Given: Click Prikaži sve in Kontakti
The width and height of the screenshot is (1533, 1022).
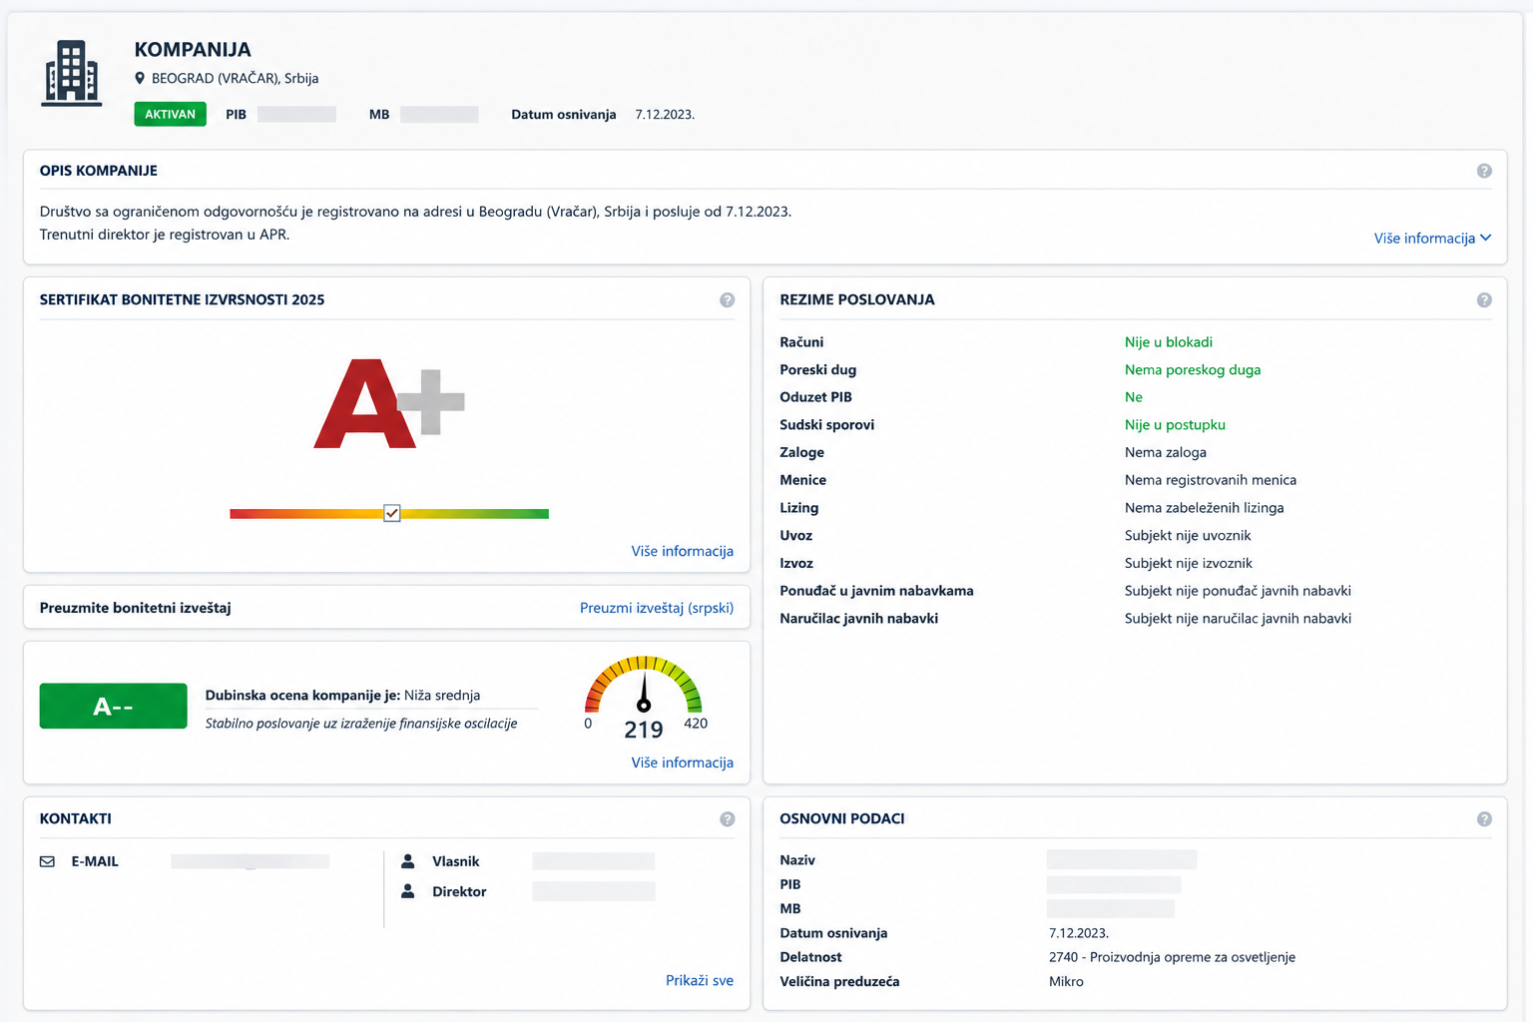Looking at the screenshot, I should coord(700,980).
